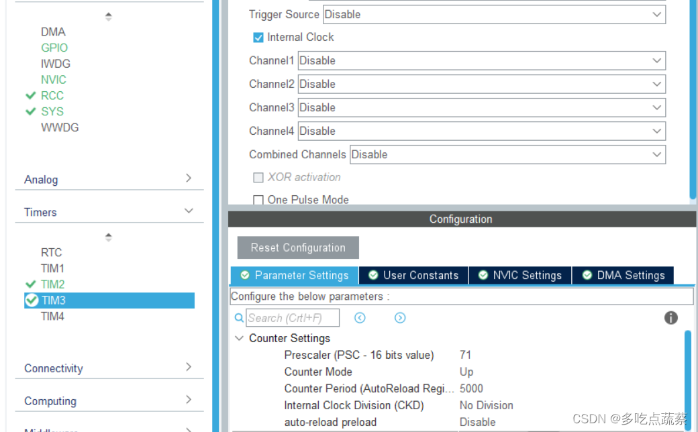Click Prescaler value 71
Image resolution: width=698 pixels, height=432 pixels.
coord(465,355)
